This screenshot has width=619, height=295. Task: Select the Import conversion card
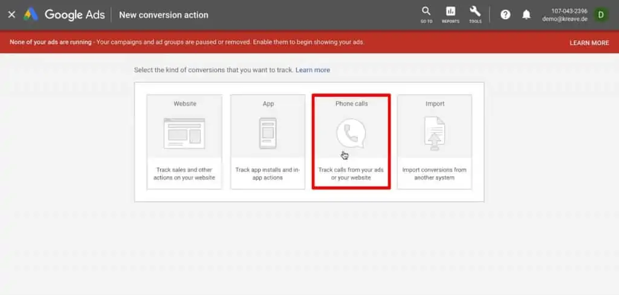(x=435, y=142)
